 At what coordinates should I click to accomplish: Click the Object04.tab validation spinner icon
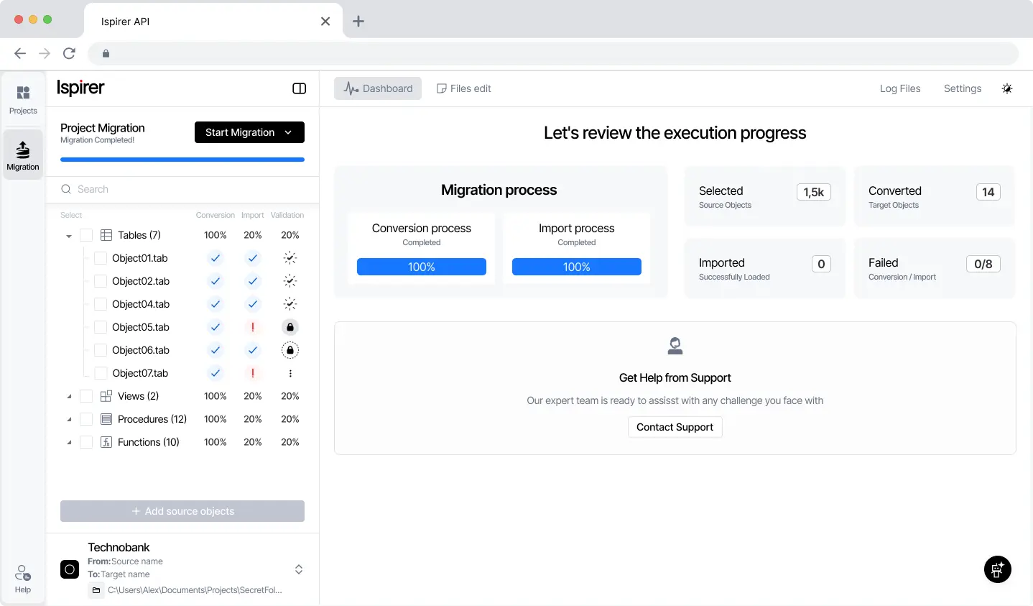290,304
